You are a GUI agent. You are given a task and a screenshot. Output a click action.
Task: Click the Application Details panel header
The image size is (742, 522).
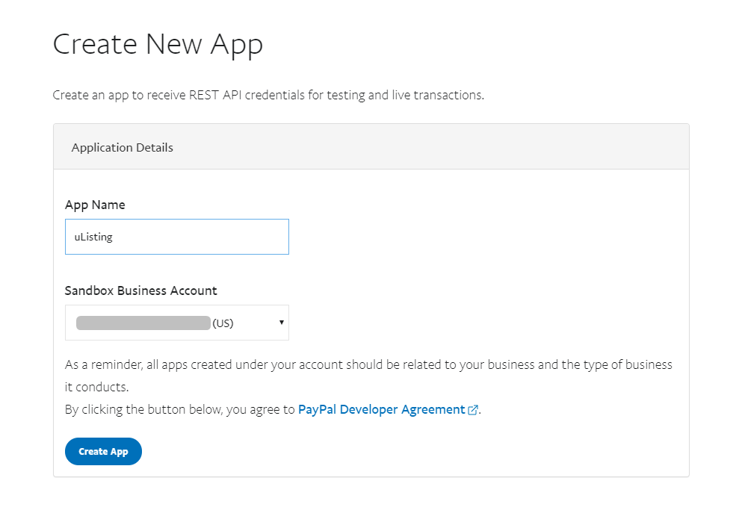click(122, 147)
